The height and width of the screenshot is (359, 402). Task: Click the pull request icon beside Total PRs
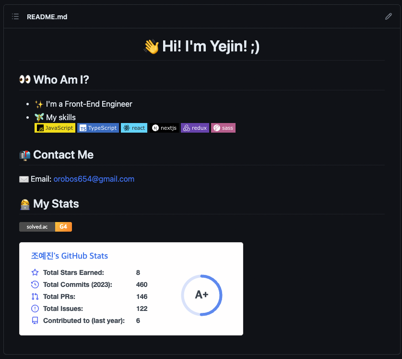pos(35,297)
